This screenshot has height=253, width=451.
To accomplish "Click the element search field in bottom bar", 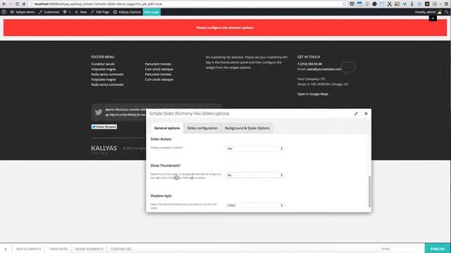I will 398,249.
